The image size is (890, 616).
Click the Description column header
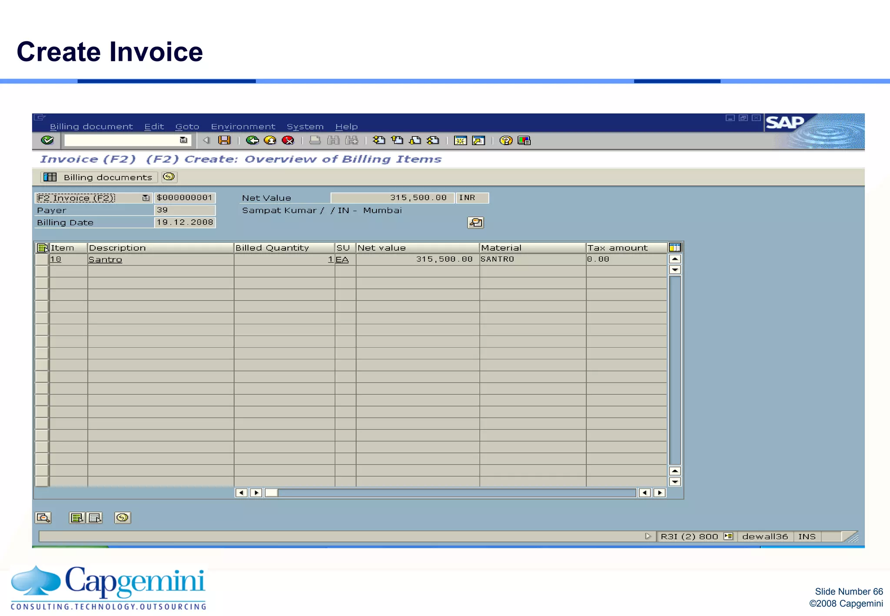pyautogui.click(x=161, y=248)
